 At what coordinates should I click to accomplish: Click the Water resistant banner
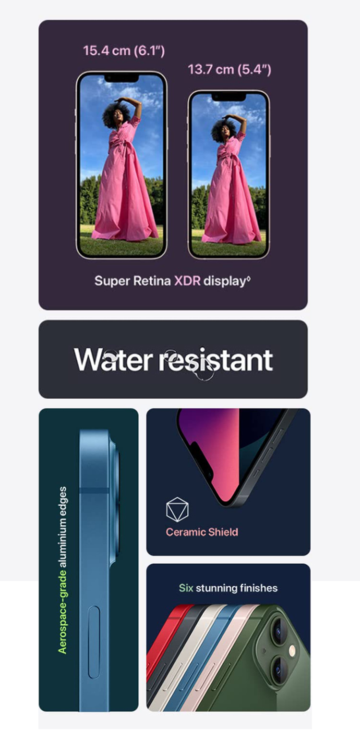(x=173, y=359)
